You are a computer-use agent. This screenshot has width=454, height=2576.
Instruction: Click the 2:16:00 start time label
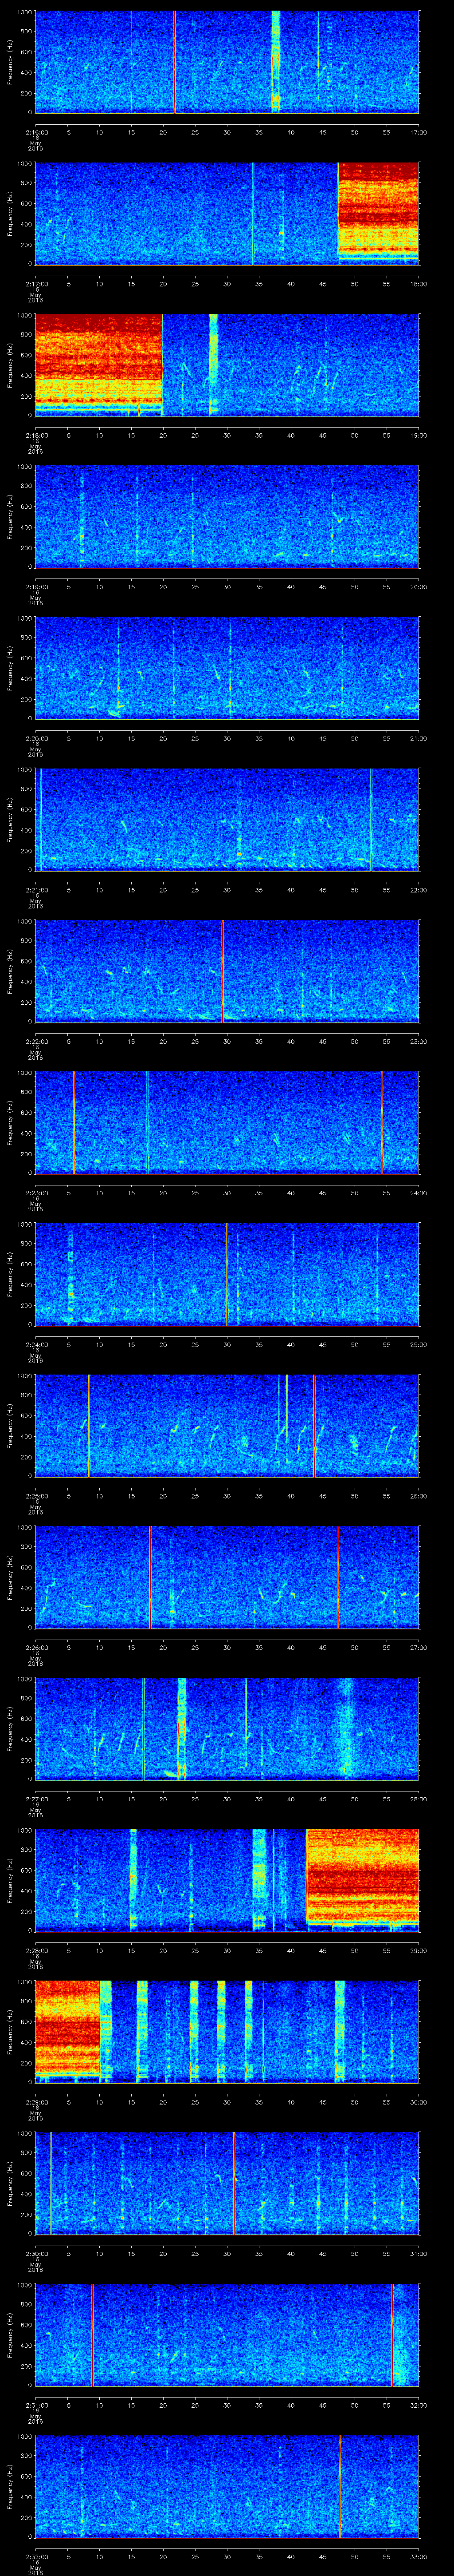pos(36,132)
